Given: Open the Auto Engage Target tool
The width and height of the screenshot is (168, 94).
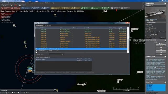Looking at the screenshot, I should click(x=5, y=8).
